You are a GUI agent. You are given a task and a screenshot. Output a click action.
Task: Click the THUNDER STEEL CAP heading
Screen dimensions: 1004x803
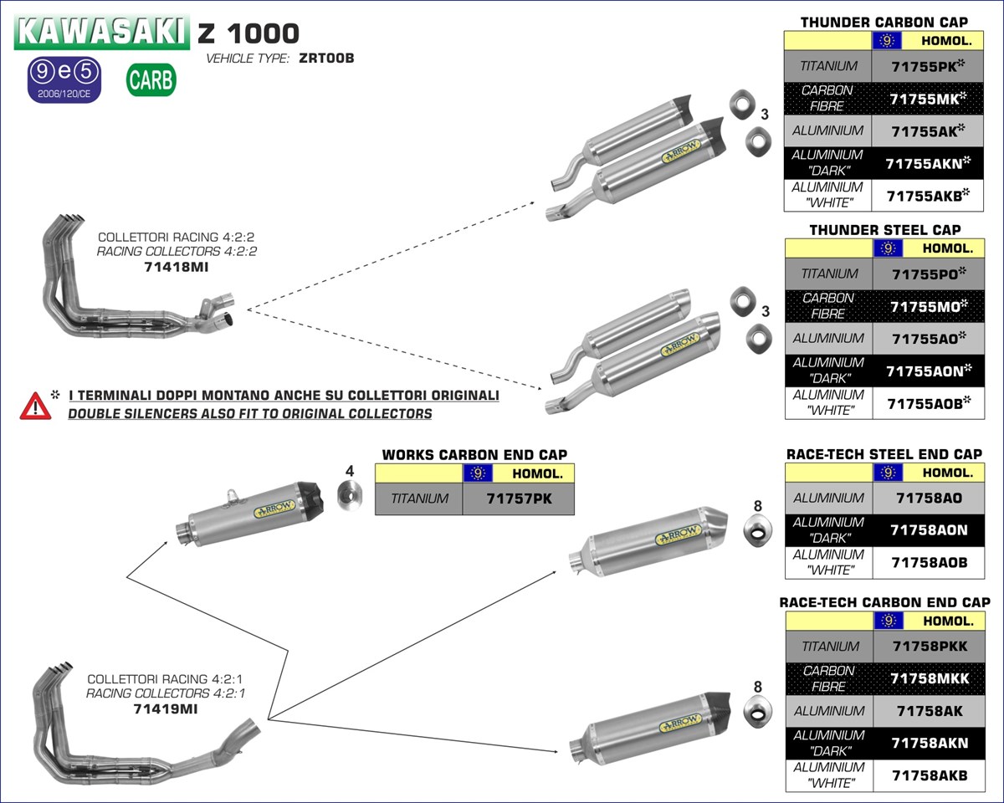point(885,230)
